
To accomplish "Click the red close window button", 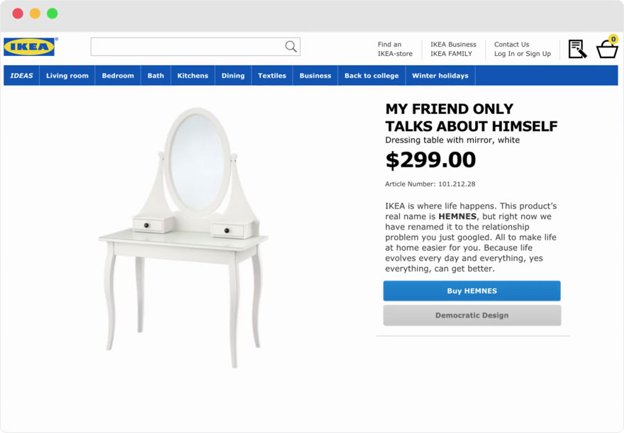I will [x=18, y=13].
